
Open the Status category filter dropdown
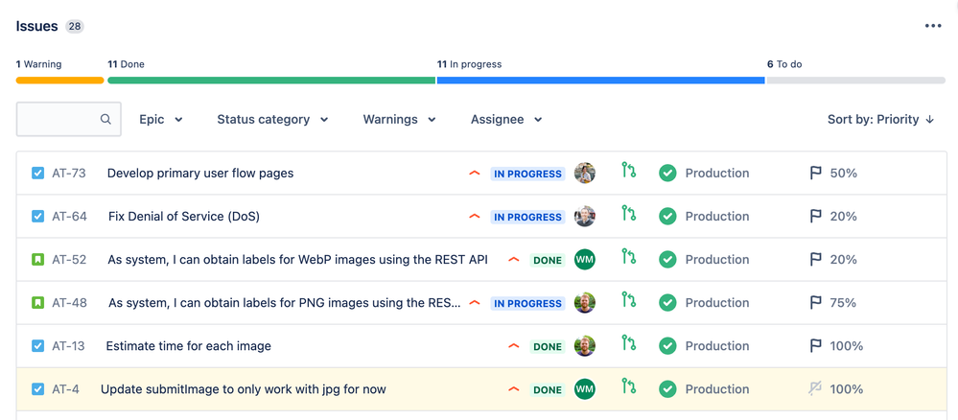(x=272, y=119)
